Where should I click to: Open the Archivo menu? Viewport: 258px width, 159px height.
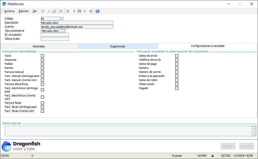point(9,11)
